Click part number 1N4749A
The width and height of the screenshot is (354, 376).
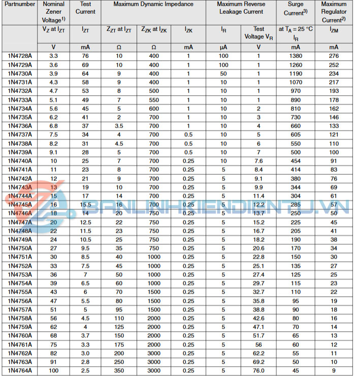20,239
